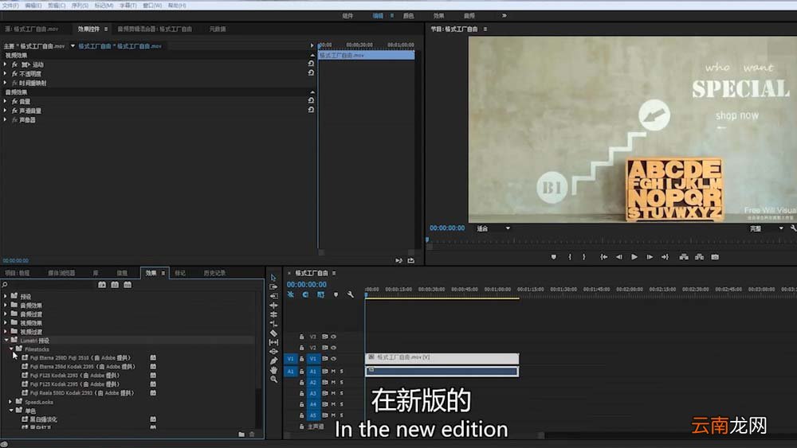Image resolution: width=797 pixels, height=448 pixels.
Task: Hide track V1 with eye toggle
Action: (333, 359)
